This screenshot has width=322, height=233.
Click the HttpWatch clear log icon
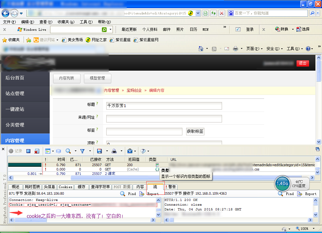point(37,151)
